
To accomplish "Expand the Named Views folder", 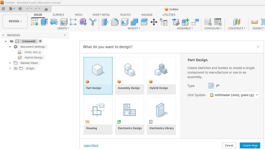I will pyautogui.click(x=10, y=63).
